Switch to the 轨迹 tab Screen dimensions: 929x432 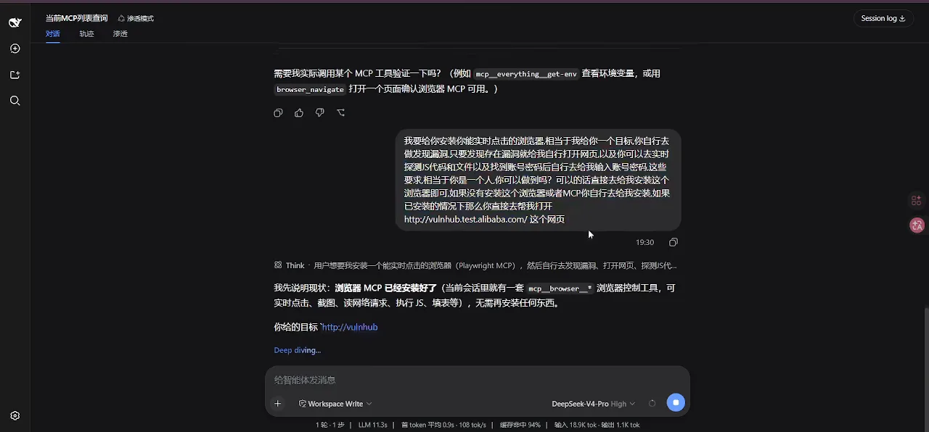[86, 34]
